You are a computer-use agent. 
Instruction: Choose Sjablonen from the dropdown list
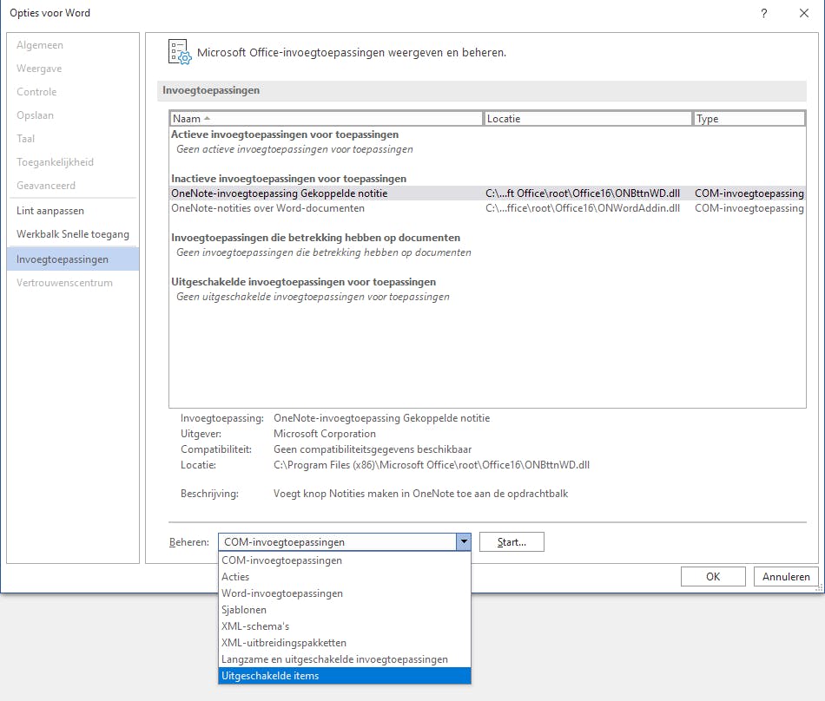pyautogui.click(x=345, y=610)
